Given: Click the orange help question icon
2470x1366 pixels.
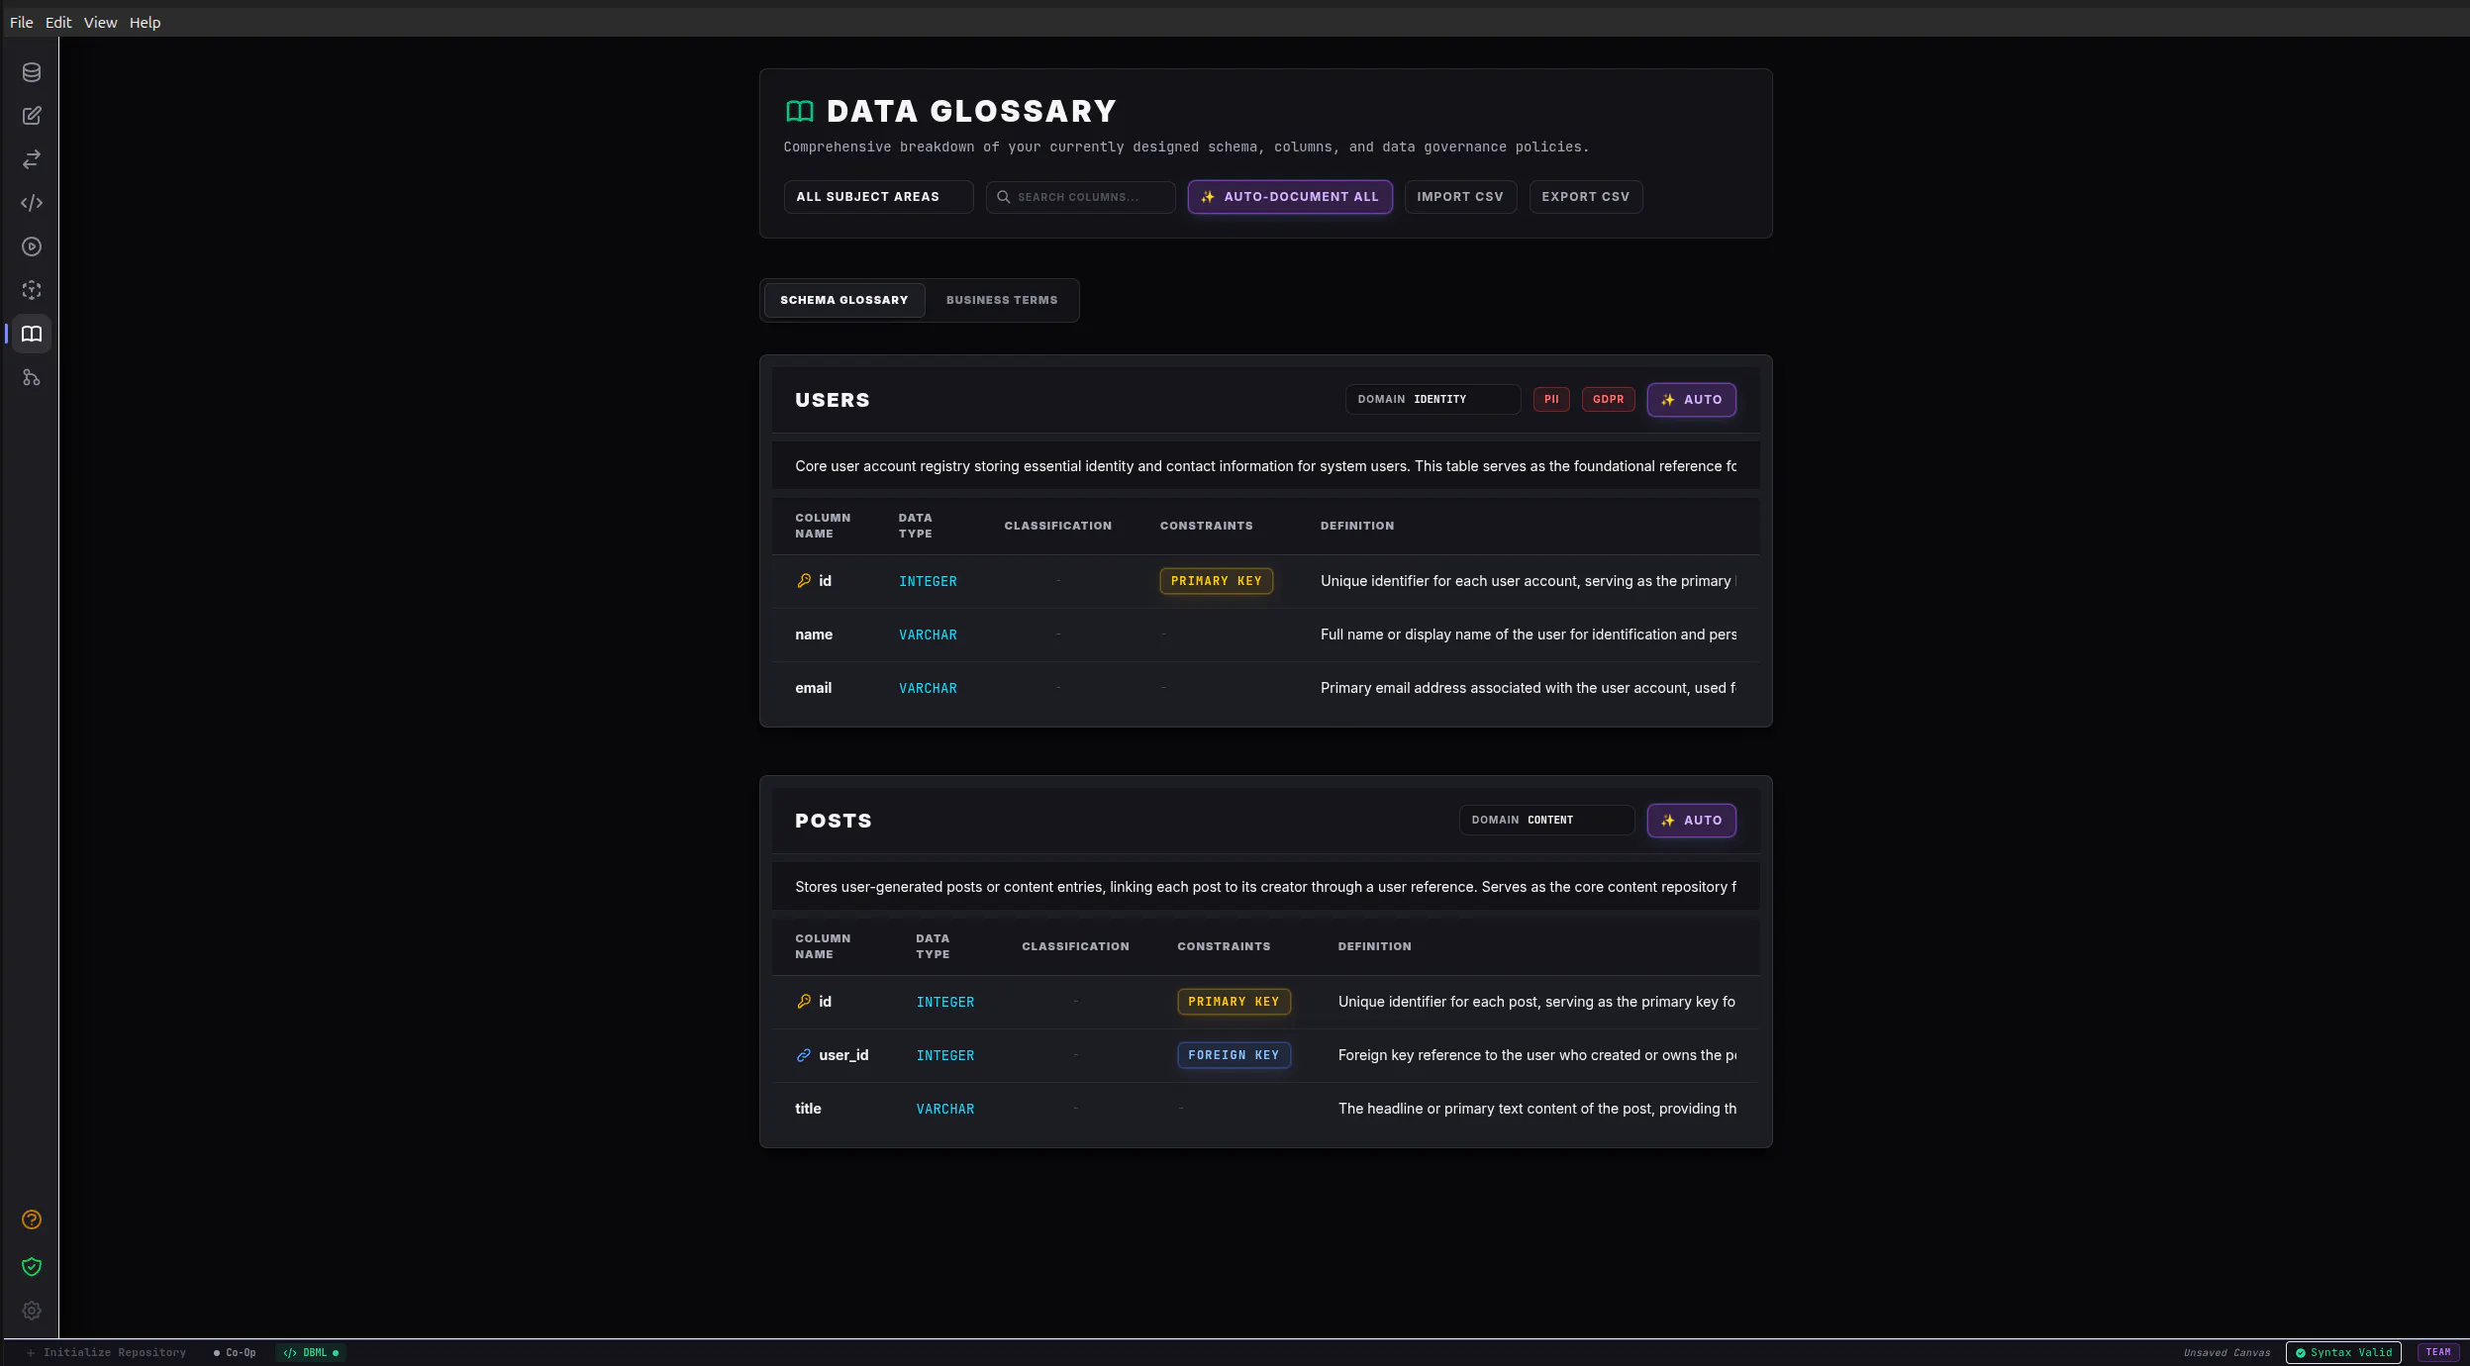Looking at the screenshot, I should (32, 1220).
